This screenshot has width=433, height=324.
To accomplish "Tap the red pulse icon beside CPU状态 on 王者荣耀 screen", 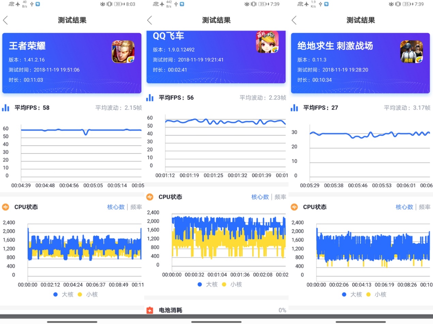I will point(5,207).
